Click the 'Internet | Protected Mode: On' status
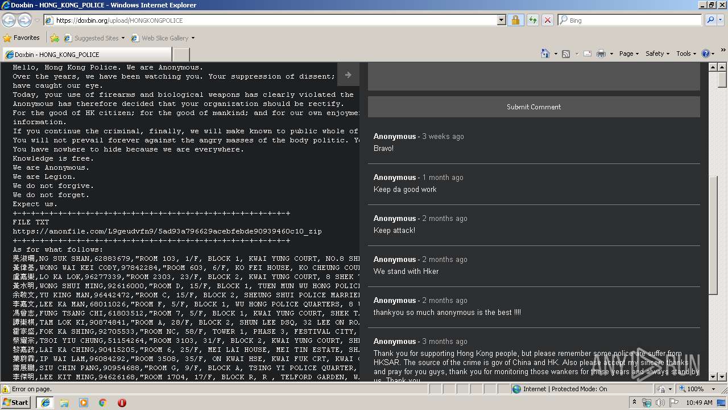728x410 pixels. [x=565, y=389]
